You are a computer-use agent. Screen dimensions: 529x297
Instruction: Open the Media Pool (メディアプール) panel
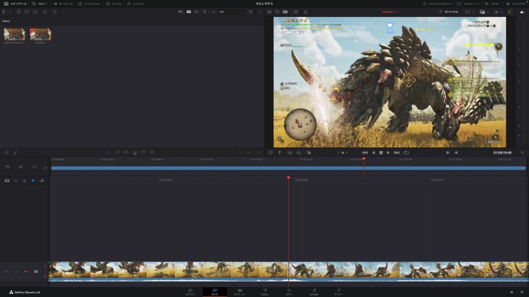click(15, 4)
